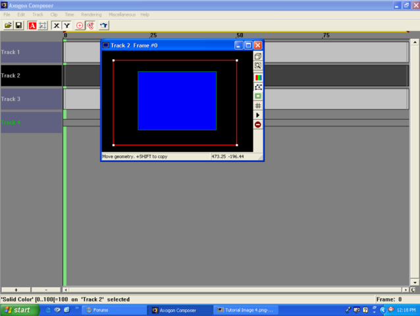Select Track 4 label
This screenshot has height=316, width=420.
tap(31, 122)
